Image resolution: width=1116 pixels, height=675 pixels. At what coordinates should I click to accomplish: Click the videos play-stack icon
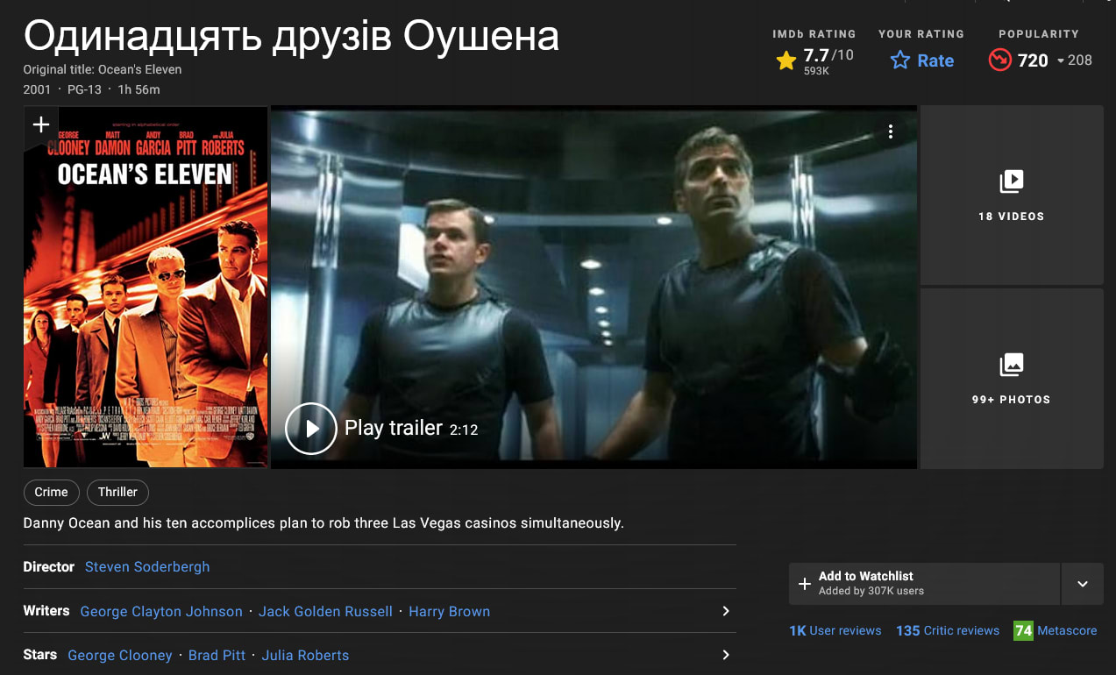point(1011,181)
